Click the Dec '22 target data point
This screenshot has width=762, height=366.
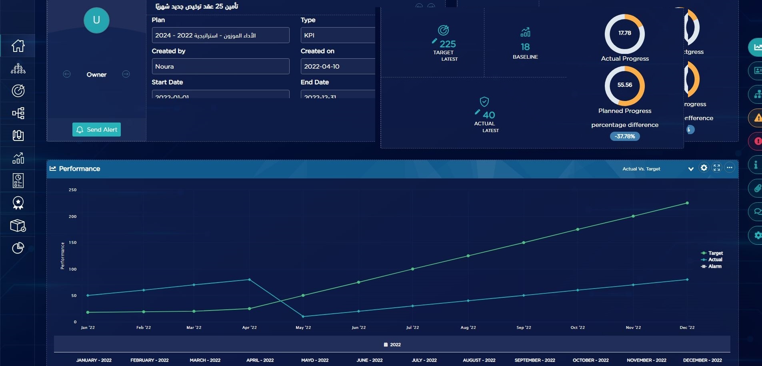[687, 203]
